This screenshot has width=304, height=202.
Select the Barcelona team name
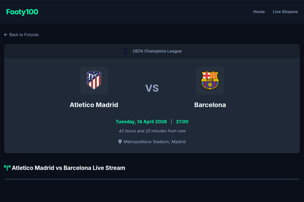pos(210,105)
